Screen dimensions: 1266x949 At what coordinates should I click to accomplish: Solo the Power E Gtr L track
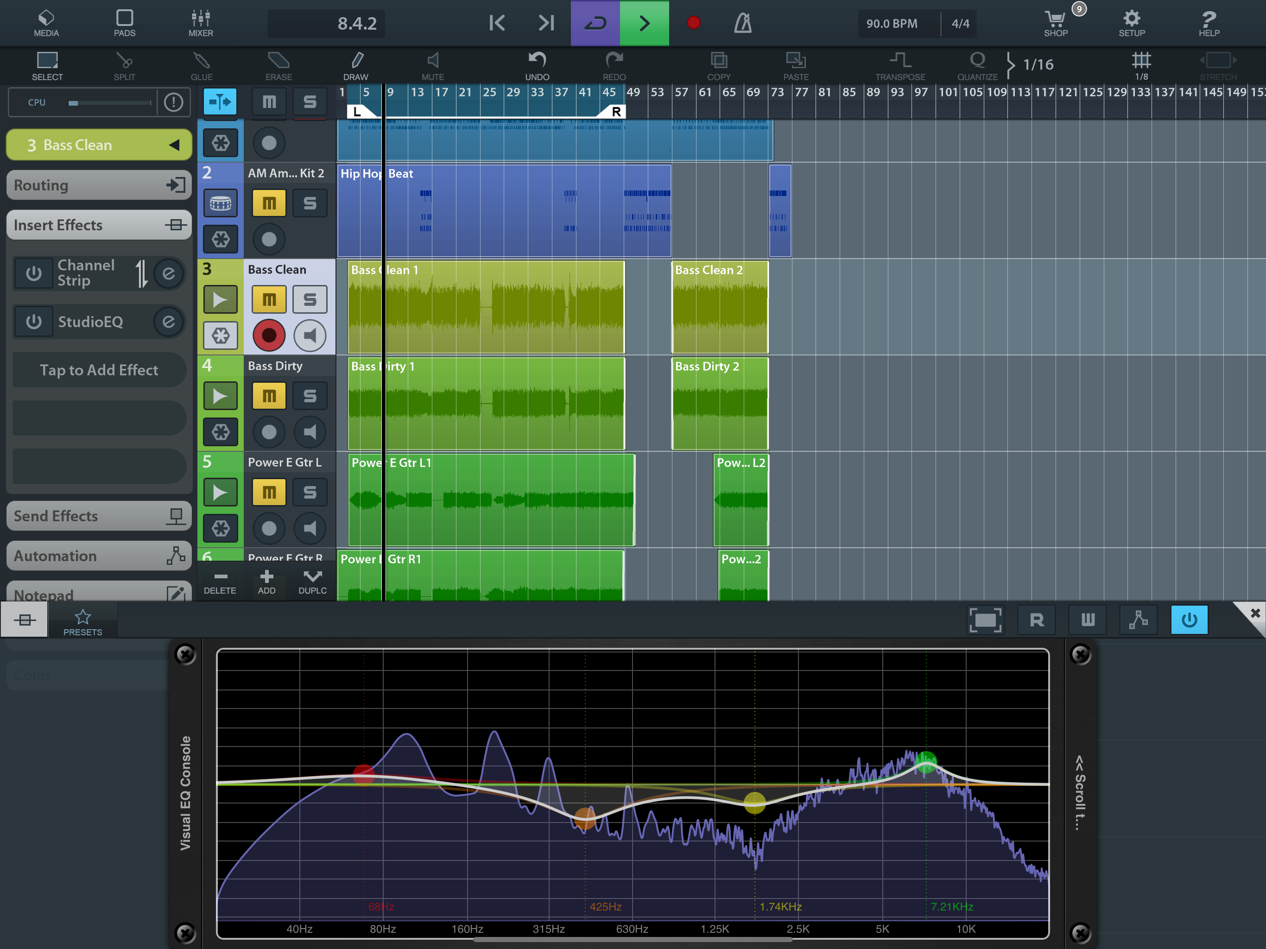(x=310, y=492)
